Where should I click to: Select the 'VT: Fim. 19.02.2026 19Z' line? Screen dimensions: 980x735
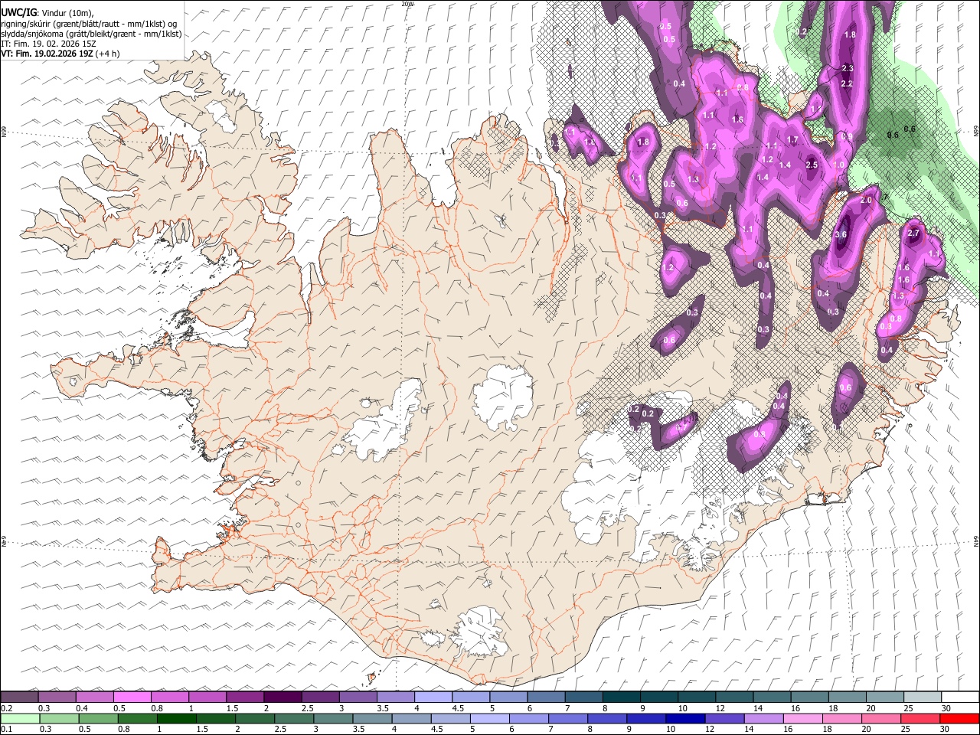(x=47, y=54)
